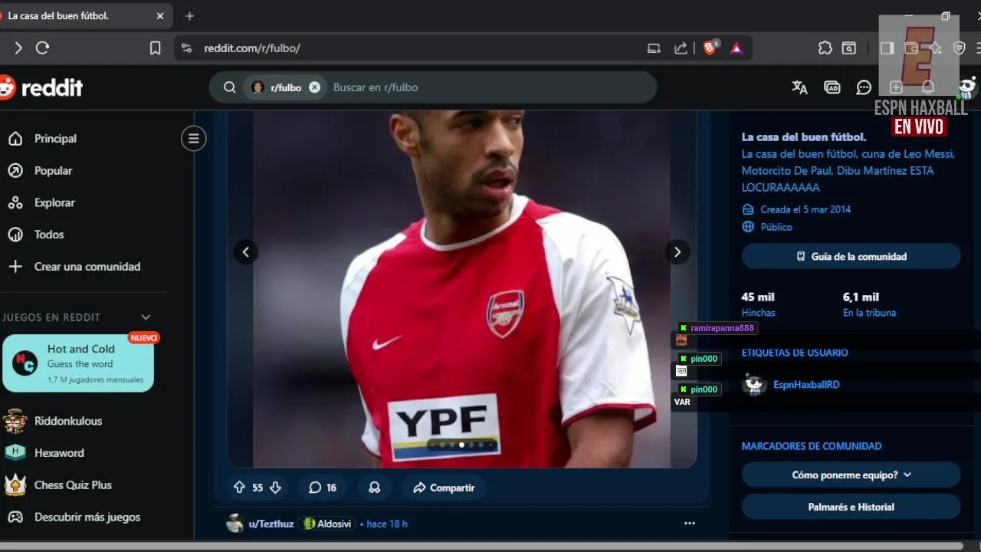Open the u/Tezthuz profile link
981x552 pixels.
[x=271, y=524]
